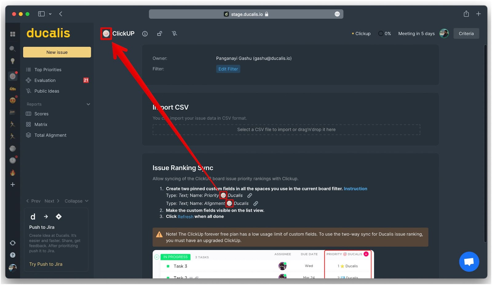This screenshot has height=285, width=492.
Task: Copy link icon next to Alignment Ducalis
Action: pyautogui.click(x=256, y=203)
